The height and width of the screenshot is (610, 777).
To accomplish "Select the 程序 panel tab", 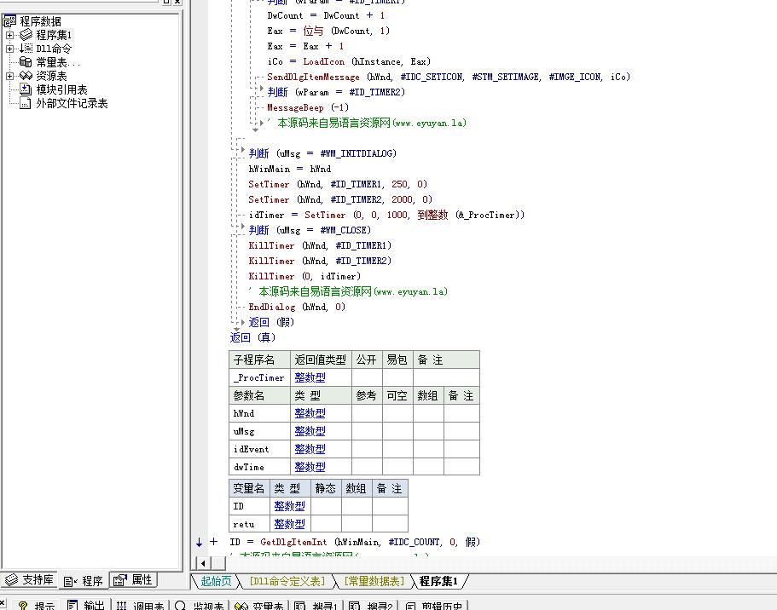I will (84, 581).
